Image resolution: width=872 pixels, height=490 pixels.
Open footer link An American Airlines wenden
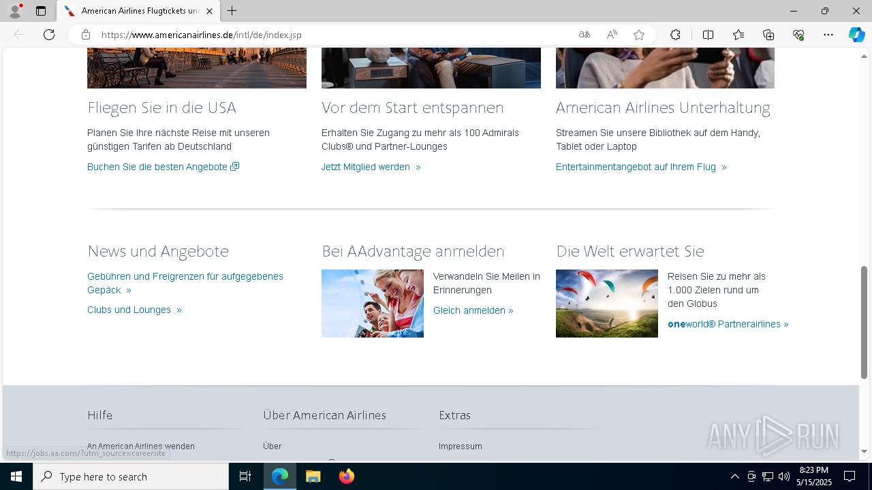[141, 446]
